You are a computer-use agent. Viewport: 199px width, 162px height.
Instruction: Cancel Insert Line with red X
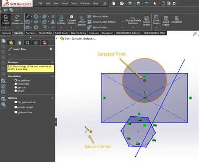click(x=15, y=55)
